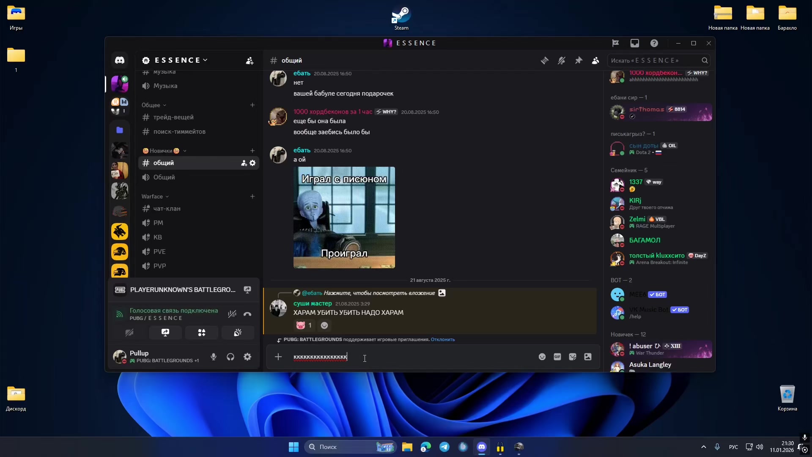
Task: Select the PVE voice channel
Action: (199, 252)
